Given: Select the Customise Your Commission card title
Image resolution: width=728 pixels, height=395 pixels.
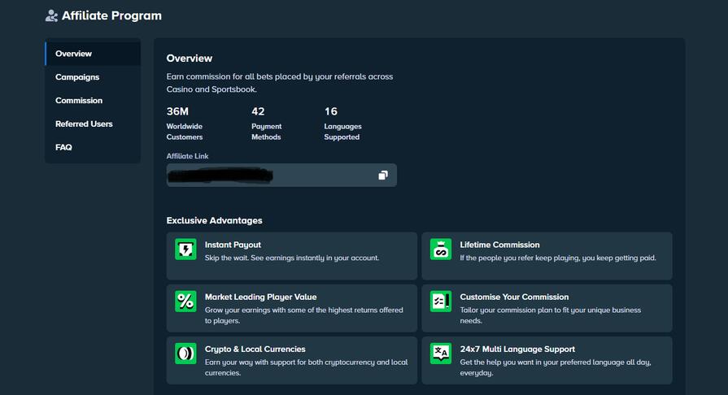Looking at the screenshot, I should [x=514, y=297].
